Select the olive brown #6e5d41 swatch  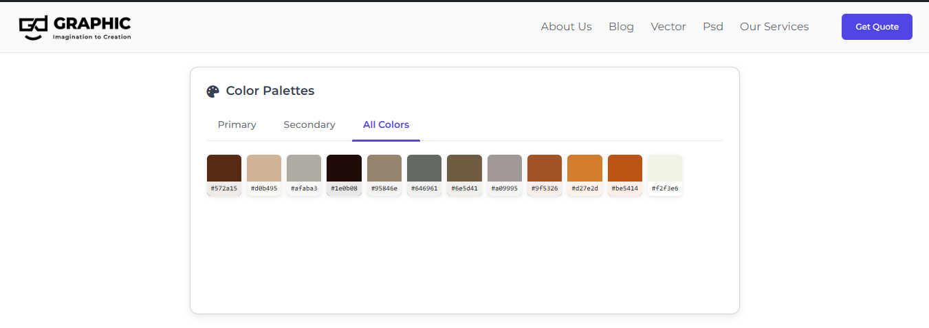tap(464, 175)
